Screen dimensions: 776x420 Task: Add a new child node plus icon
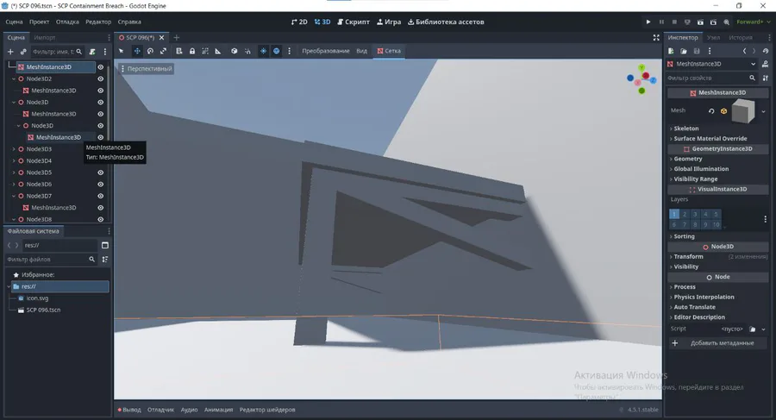10,52
